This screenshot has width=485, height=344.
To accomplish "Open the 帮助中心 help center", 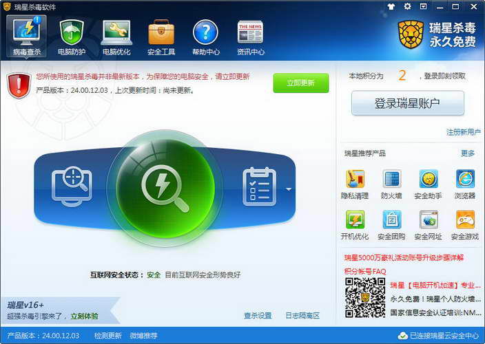I will (x=206, y=37).
